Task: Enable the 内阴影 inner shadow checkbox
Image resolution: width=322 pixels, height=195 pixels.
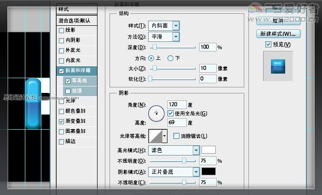Action: click(x=61, y=40)
